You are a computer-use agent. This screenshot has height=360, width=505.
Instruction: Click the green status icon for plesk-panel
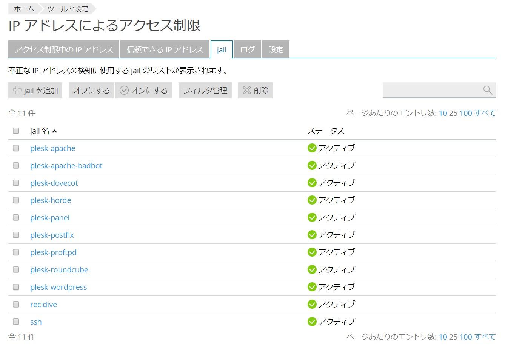click(312, 217)
